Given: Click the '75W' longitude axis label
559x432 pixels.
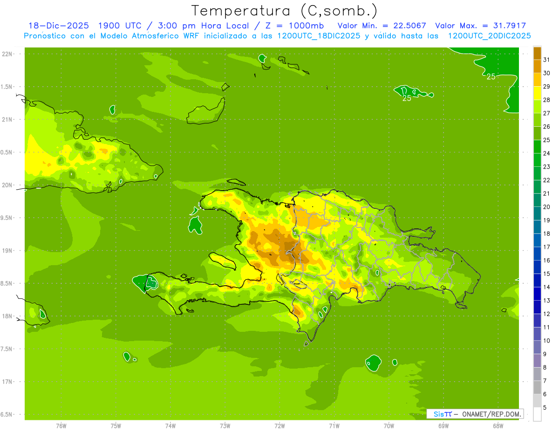Looking at the screenshot, I should pyautogui.click(x=116, y=426).
